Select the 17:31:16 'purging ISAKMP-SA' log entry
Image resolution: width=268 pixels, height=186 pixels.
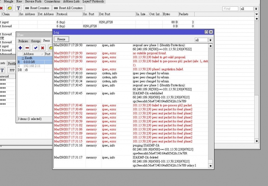(131, 149)
